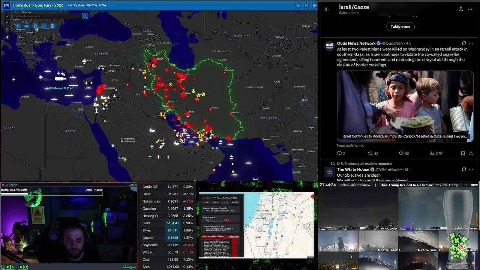The height and width of the screenshot is (270, 480).
Task: Open the print tool on the map
Action: pos(35,26)
